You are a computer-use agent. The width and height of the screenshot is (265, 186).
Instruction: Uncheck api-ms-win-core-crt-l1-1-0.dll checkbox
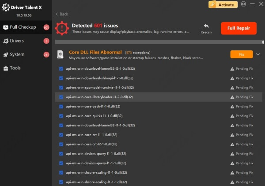[x=61, y=135]
